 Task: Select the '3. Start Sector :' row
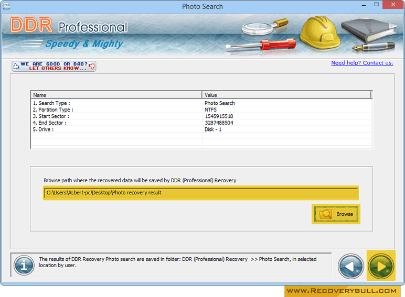pyautogui.click(x=201, y=116)
